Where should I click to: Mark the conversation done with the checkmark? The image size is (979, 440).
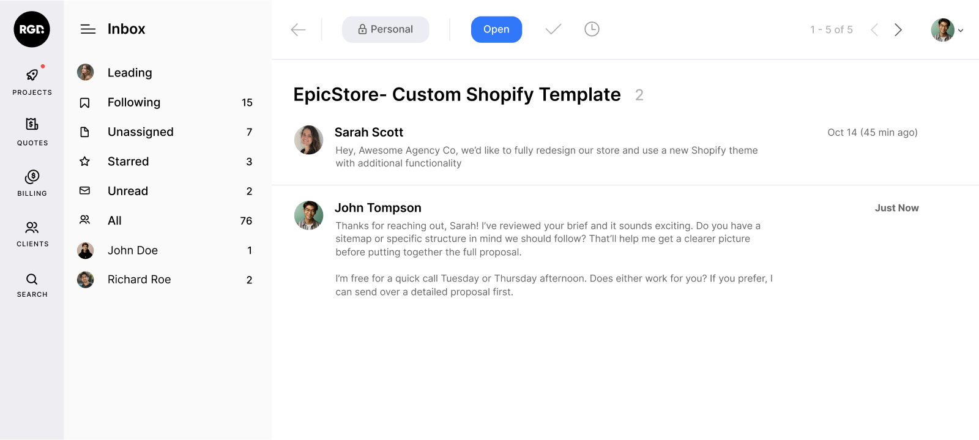(x=553, y=29)
